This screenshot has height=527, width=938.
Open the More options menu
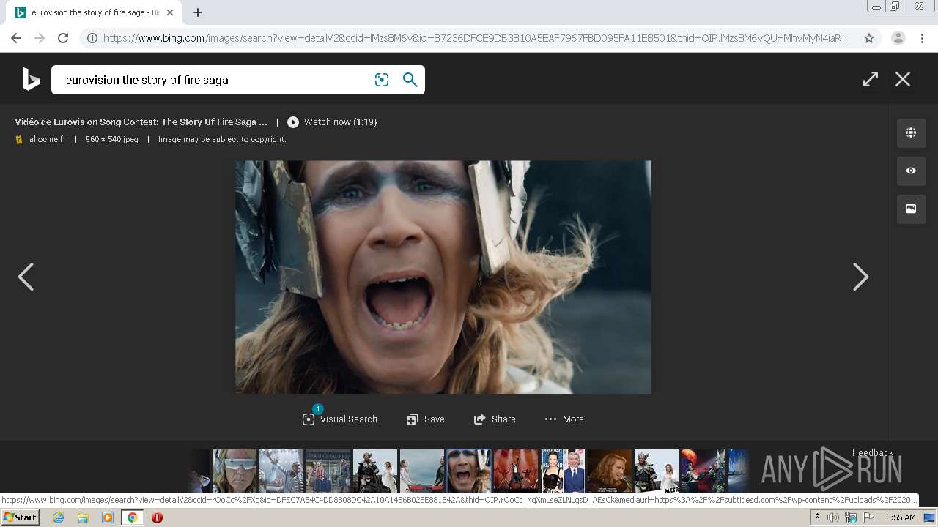pyautogui.click(x=564, y=419)
